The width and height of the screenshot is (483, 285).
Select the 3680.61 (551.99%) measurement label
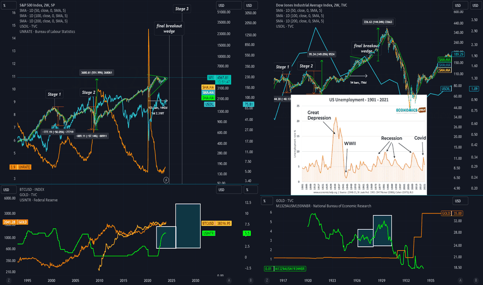pos(96,73)
